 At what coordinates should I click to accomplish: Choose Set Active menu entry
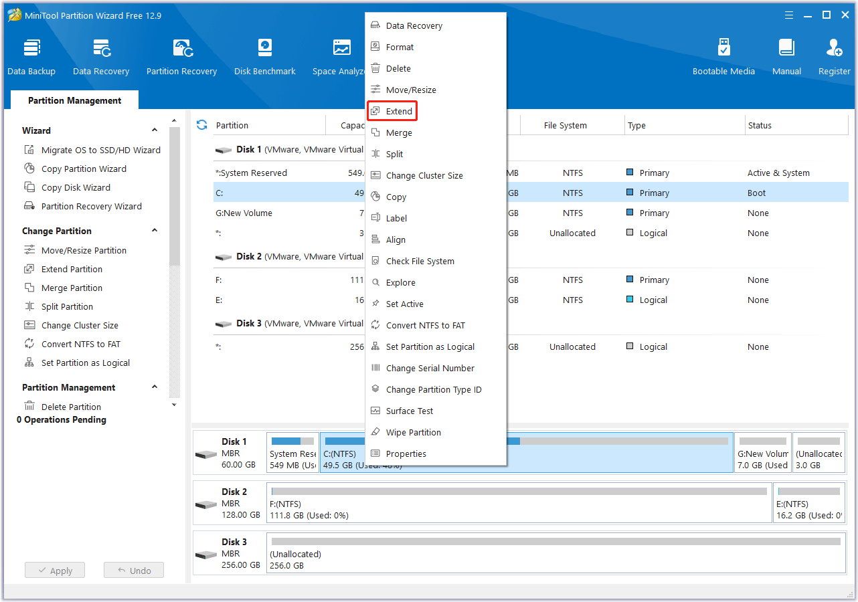point(436,304)
